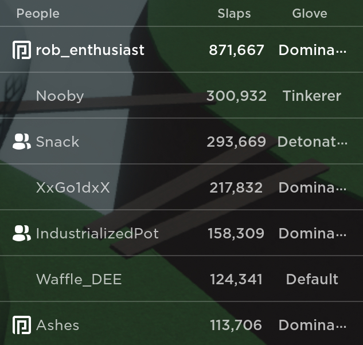This screenshot has width=363, height=345.
Task: Select the Snack player name
Action: coord(57,142)
